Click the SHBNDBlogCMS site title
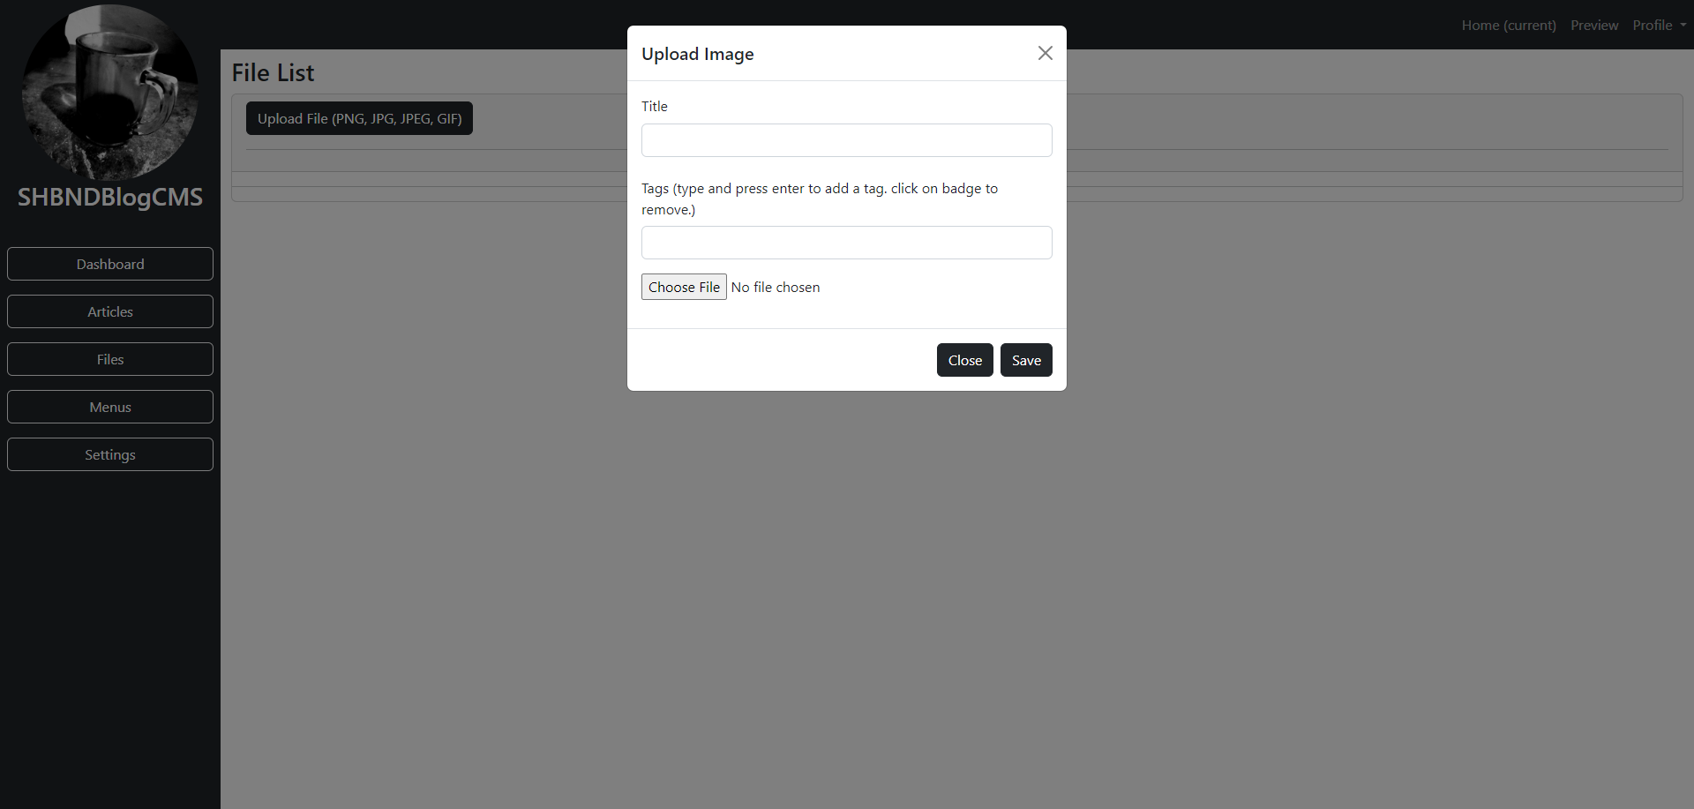Image resolution: width=1694 pixels, height=809 pixels. (x=110, y=197)
